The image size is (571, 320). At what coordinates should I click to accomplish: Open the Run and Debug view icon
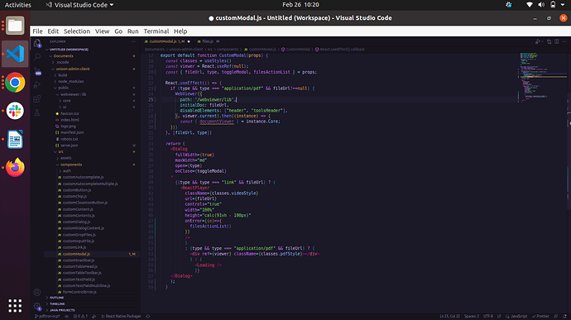(x=37, y=85)
